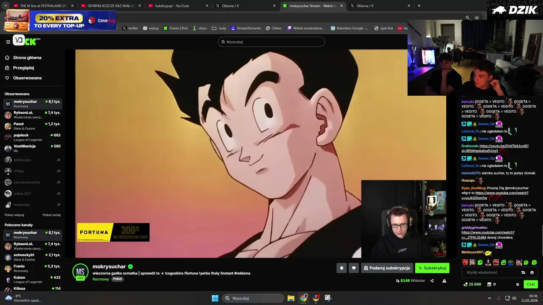Open schneckyirl in recommended channels

(32, 257)
